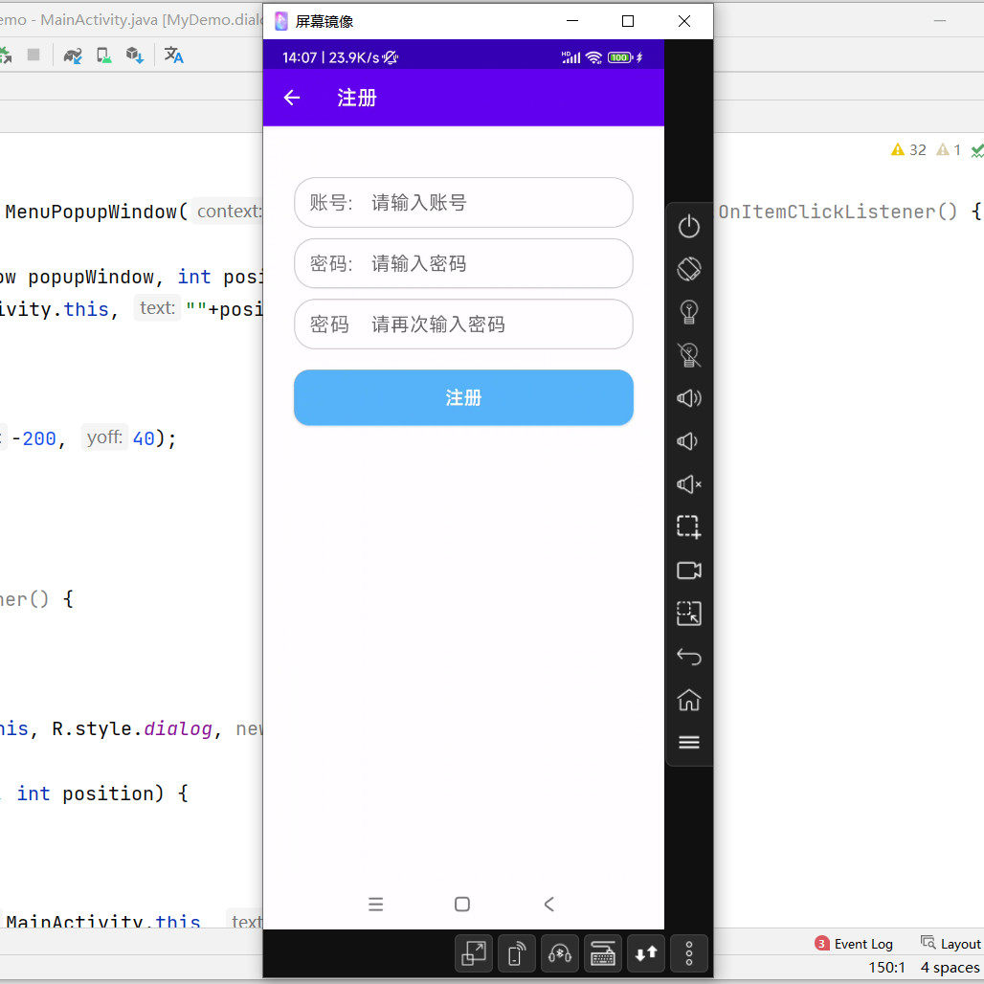Click the 32 warnings indicator in editor
Screen dimensions: 984x984
[908, 149]
